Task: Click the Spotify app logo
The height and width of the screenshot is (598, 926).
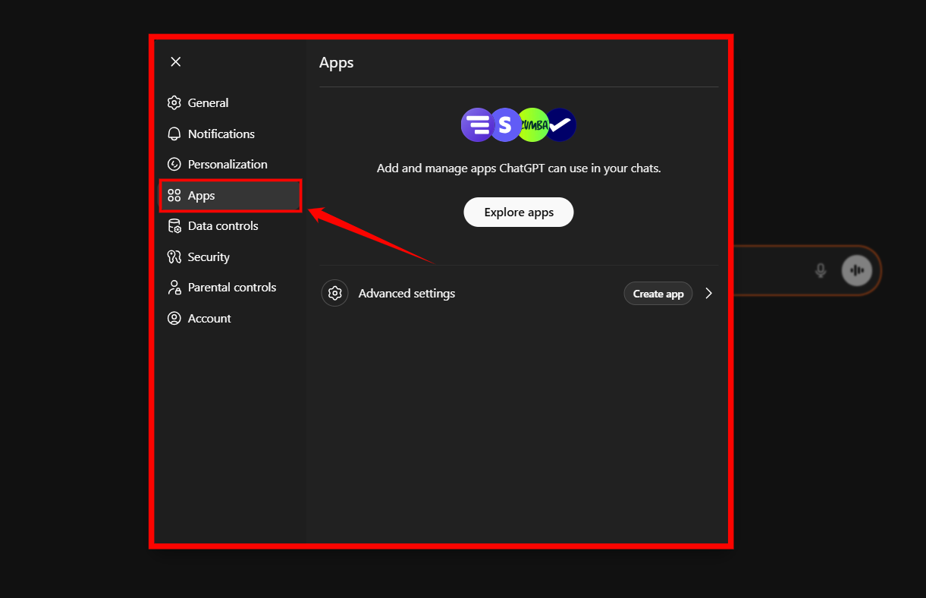Action: click(x=505, y=124)
